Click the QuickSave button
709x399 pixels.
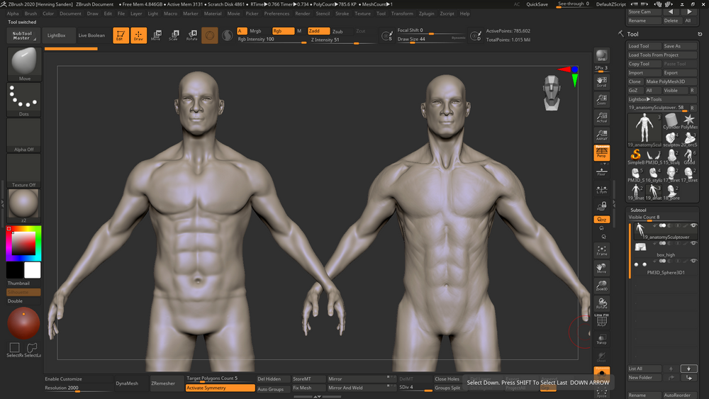[537, 4]
